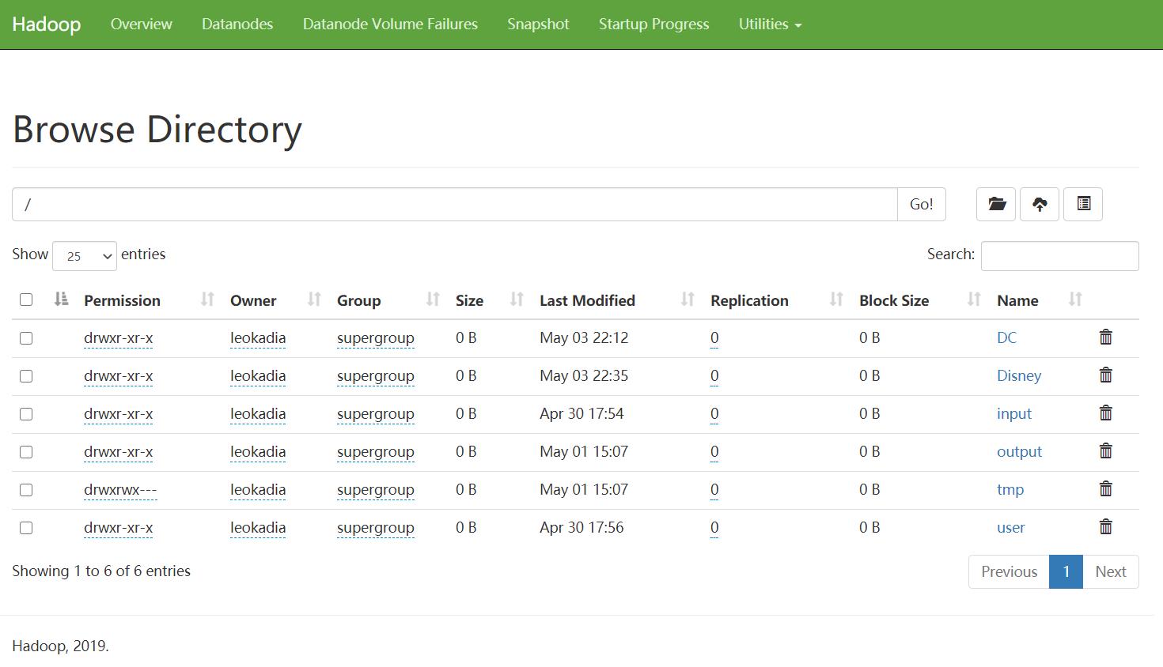Check the input row checkbox
Image resolution: width=1163 pixels, height=667 pixels.
coord(26,414)
